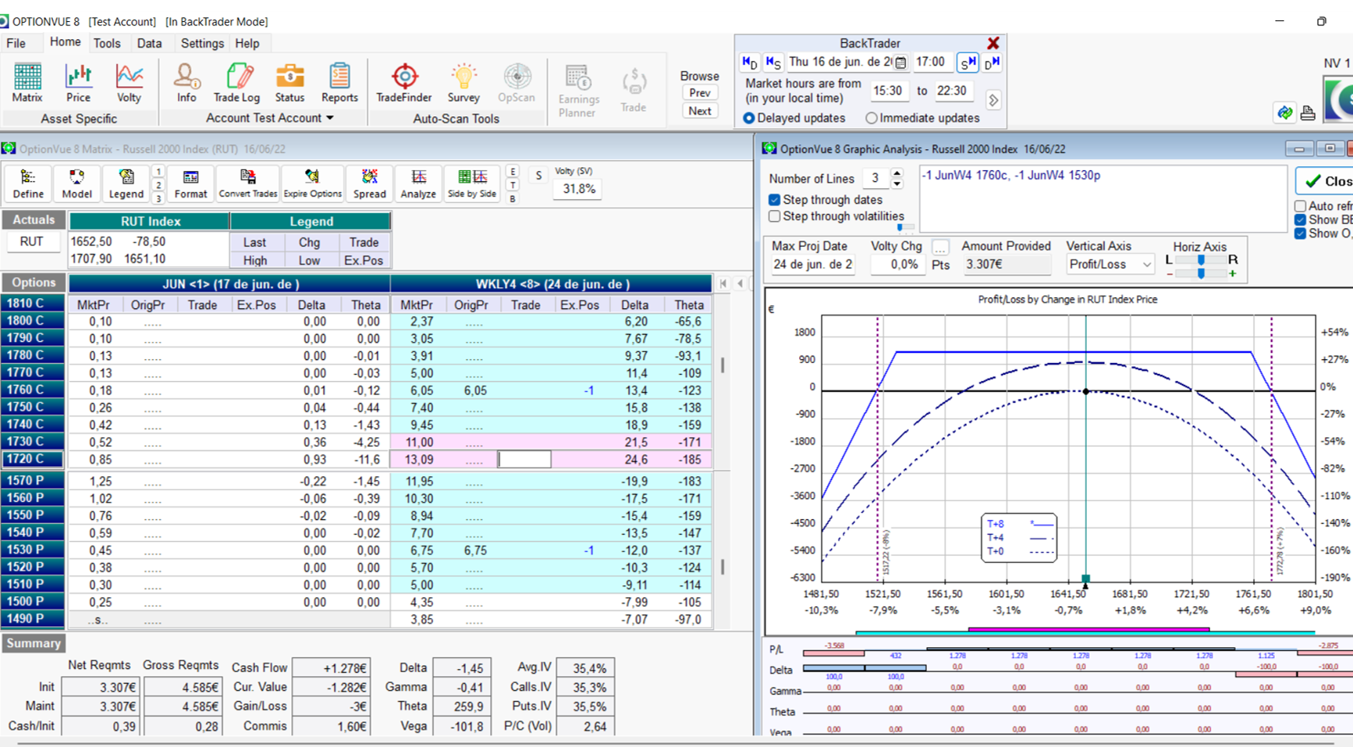Viewport: 1353px width, 747px height.
Task: Open the Format icon in Matrix toolbar
Action: 190,184
